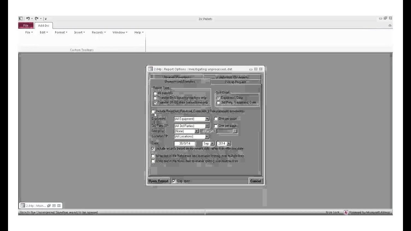Click Undo in the quick access toolbar

tap(28, 19)
